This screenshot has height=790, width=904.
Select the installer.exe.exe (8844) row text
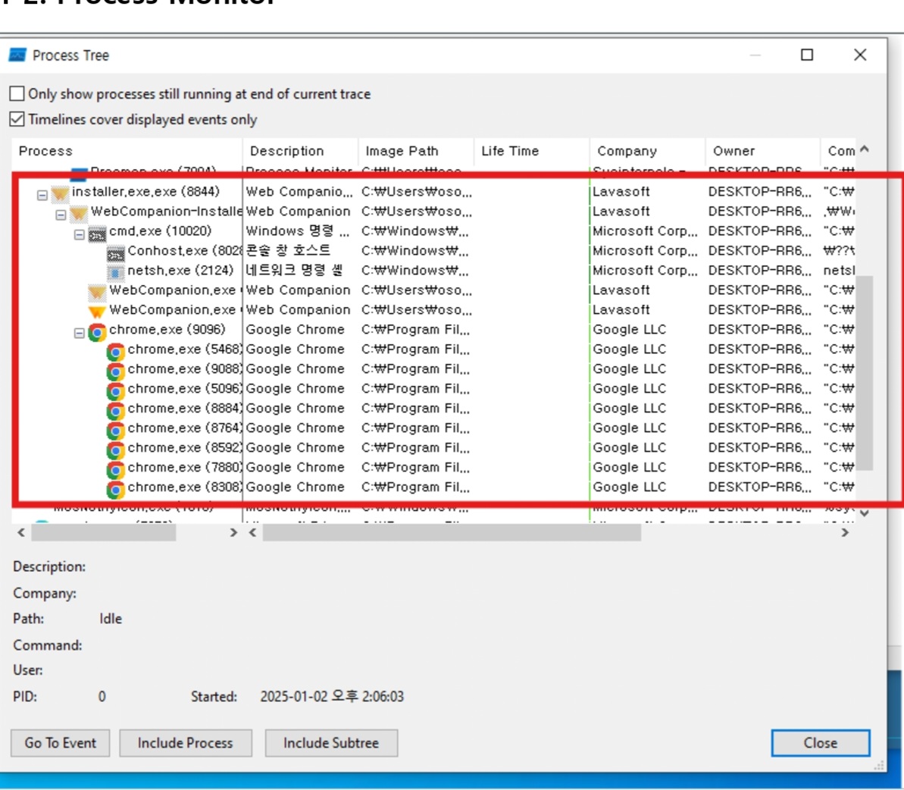(145, 192)
